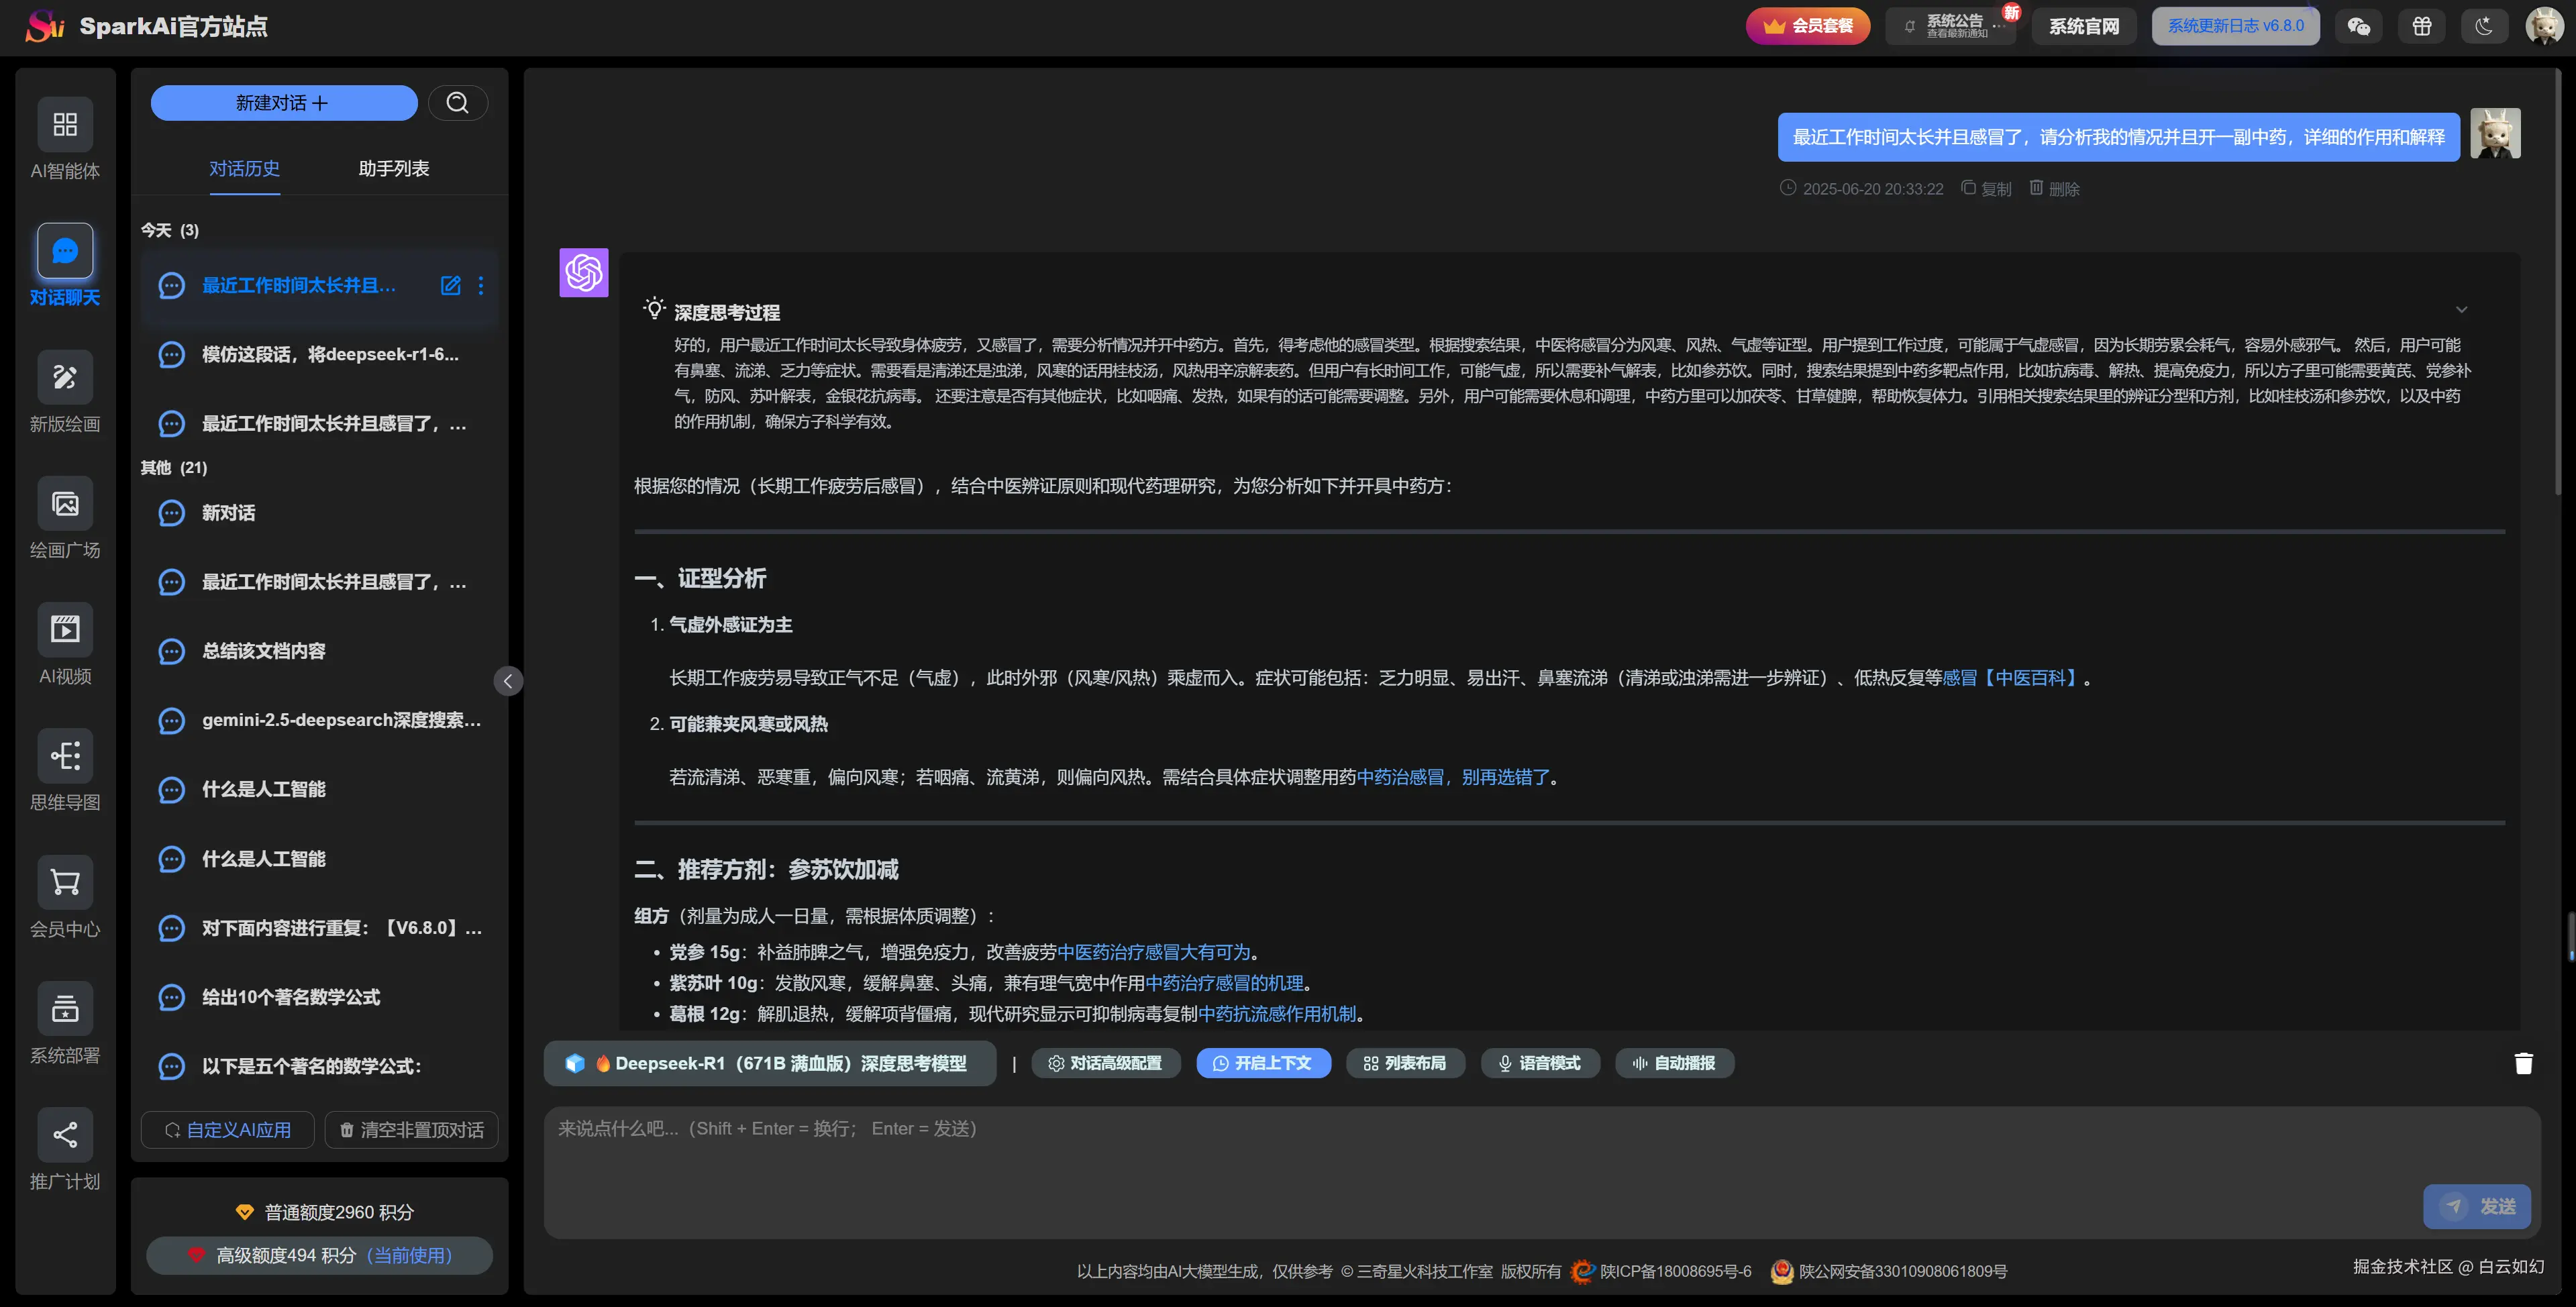Enable the 开启上文 context toggle
Viewport: 2576px width, 1307px height.
tap(1263, 1063)
